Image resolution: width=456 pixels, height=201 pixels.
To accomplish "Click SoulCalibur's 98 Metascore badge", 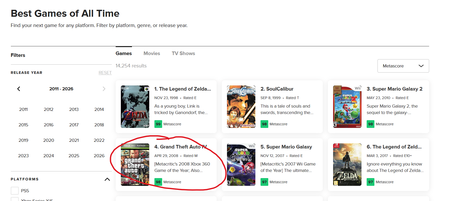I will (264, 124).
